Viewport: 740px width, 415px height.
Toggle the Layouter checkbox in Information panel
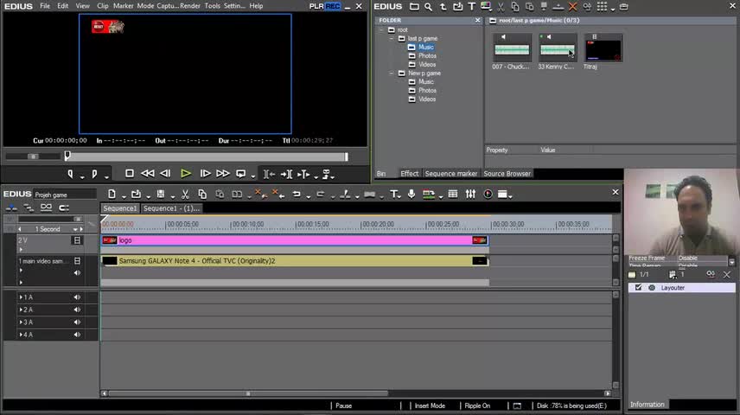coord(639,288)
